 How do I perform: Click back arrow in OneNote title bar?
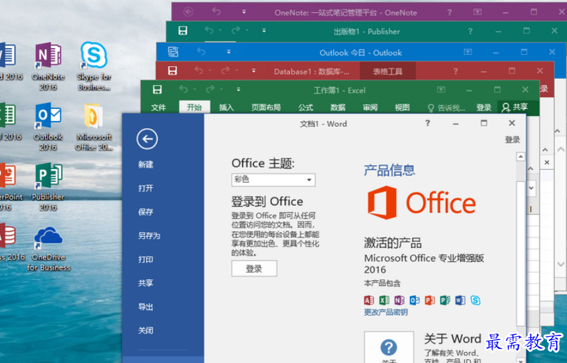[189, 12]
